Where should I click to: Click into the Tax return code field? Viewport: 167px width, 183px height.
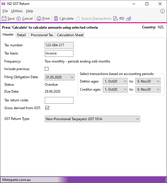[59, 100]
